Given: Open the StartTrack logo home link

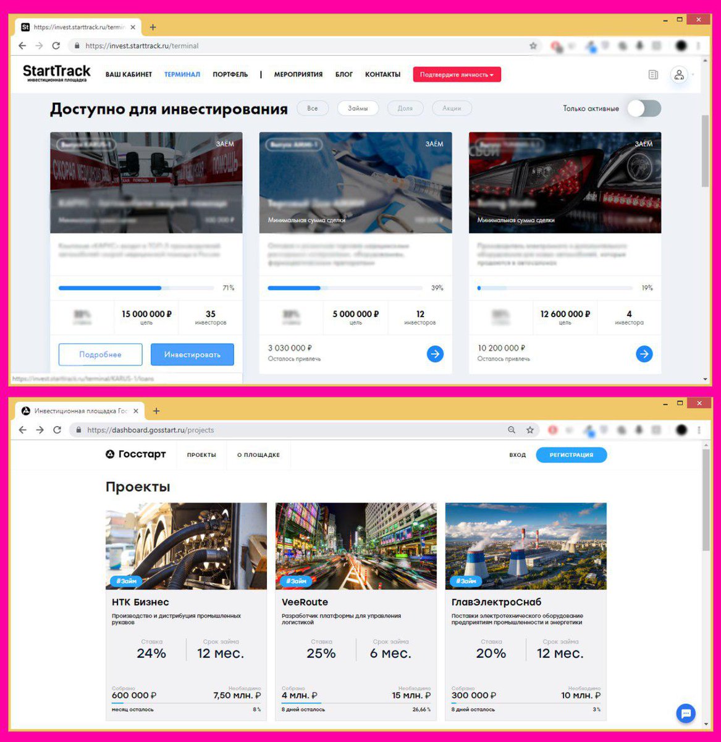Looking at the screenshot, I should pyautogui.click(x=57, y=73).
